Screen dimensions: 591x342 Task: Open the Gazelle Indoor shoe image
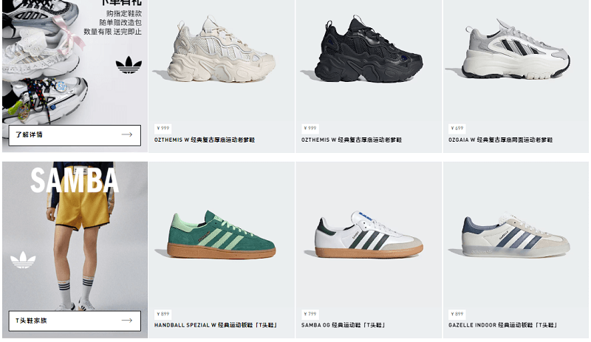point(516,235)
